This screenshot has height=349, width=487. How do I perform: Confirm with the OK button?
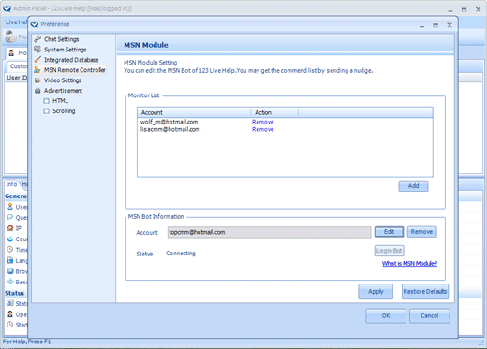[386, 315]
